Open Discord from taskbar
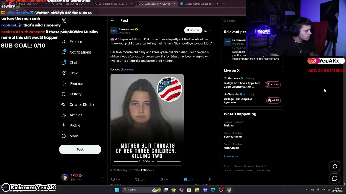The height and width of the screenshot is (194, 346). (x=205, y=190)
